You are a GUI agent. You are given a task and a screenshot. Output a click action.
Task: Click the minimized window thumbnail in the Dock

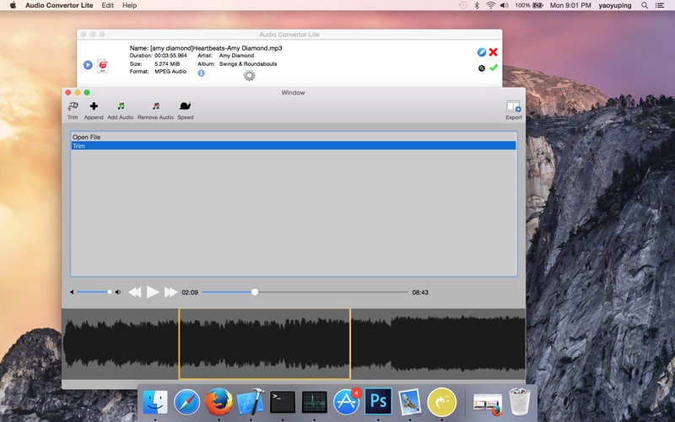click(x=488, y=403)
